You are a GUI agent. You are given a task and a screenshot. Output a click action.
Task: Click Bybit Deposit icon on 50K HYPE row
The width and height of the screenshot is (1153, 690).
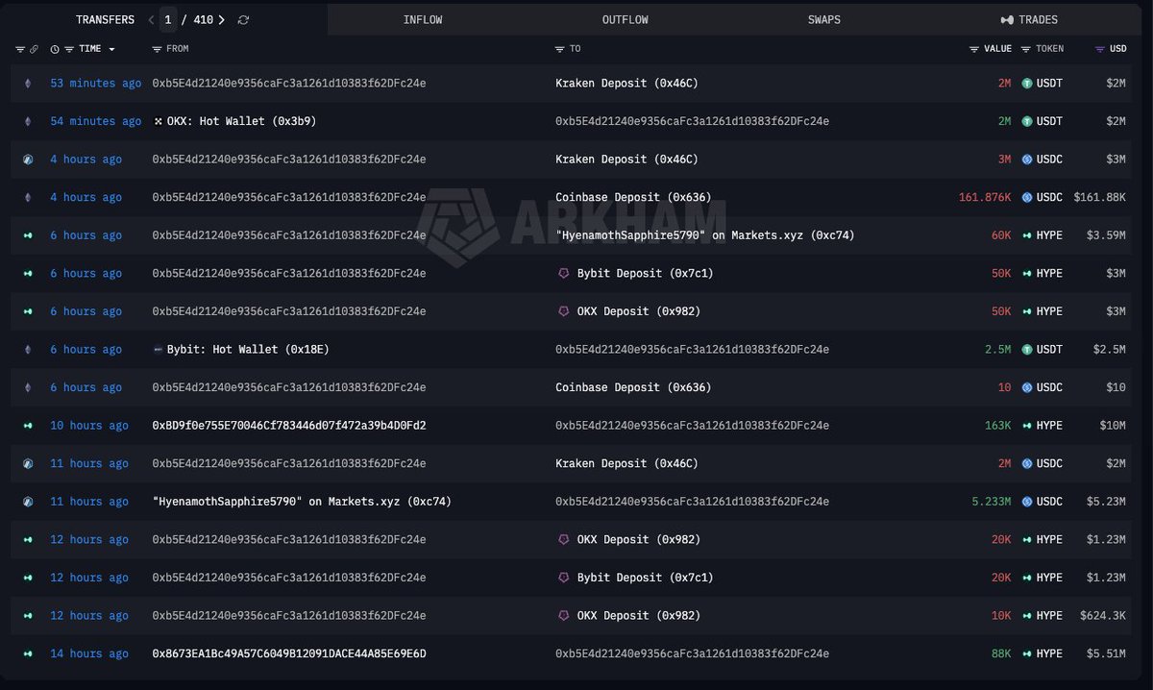pos(563,274)
